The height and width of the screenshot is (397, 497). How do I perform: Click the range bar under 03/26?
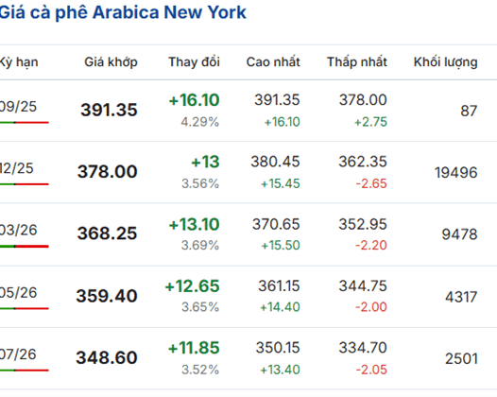[24, 246]
